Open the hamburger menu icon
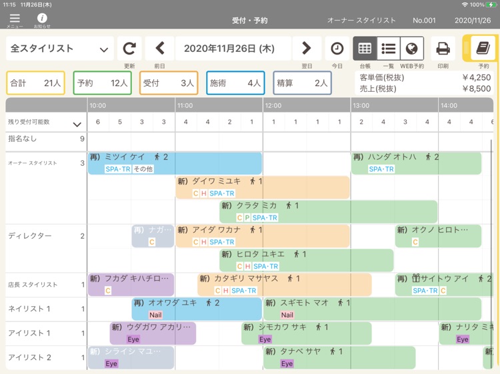The height and width of the screenshot is (374, 500). pos(15,18)
